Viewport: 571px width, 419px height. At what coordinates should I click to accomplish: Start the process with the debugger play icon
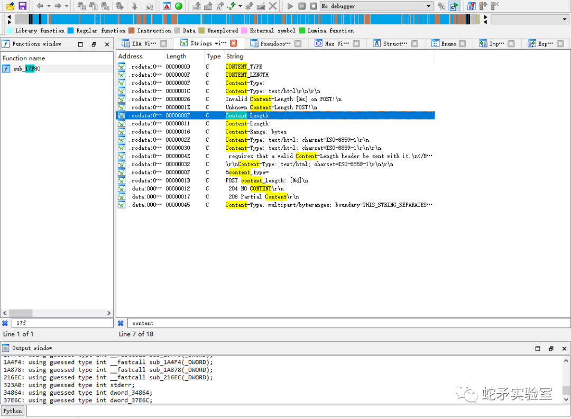[x=290, y=6]
